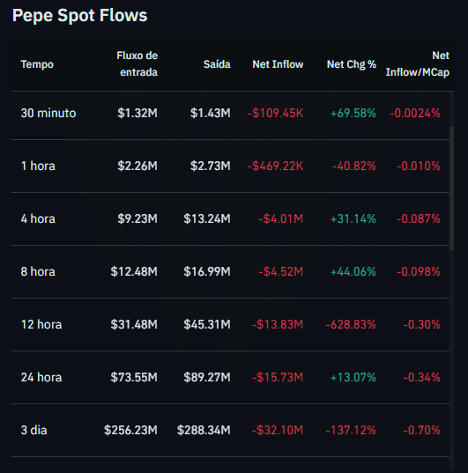Click the Saída column header

217,64
